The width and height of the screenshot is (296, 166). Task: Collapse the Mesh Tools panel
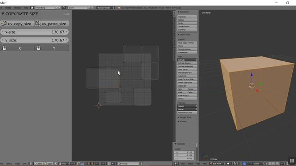pyautogui.click(x=179, y=35)
